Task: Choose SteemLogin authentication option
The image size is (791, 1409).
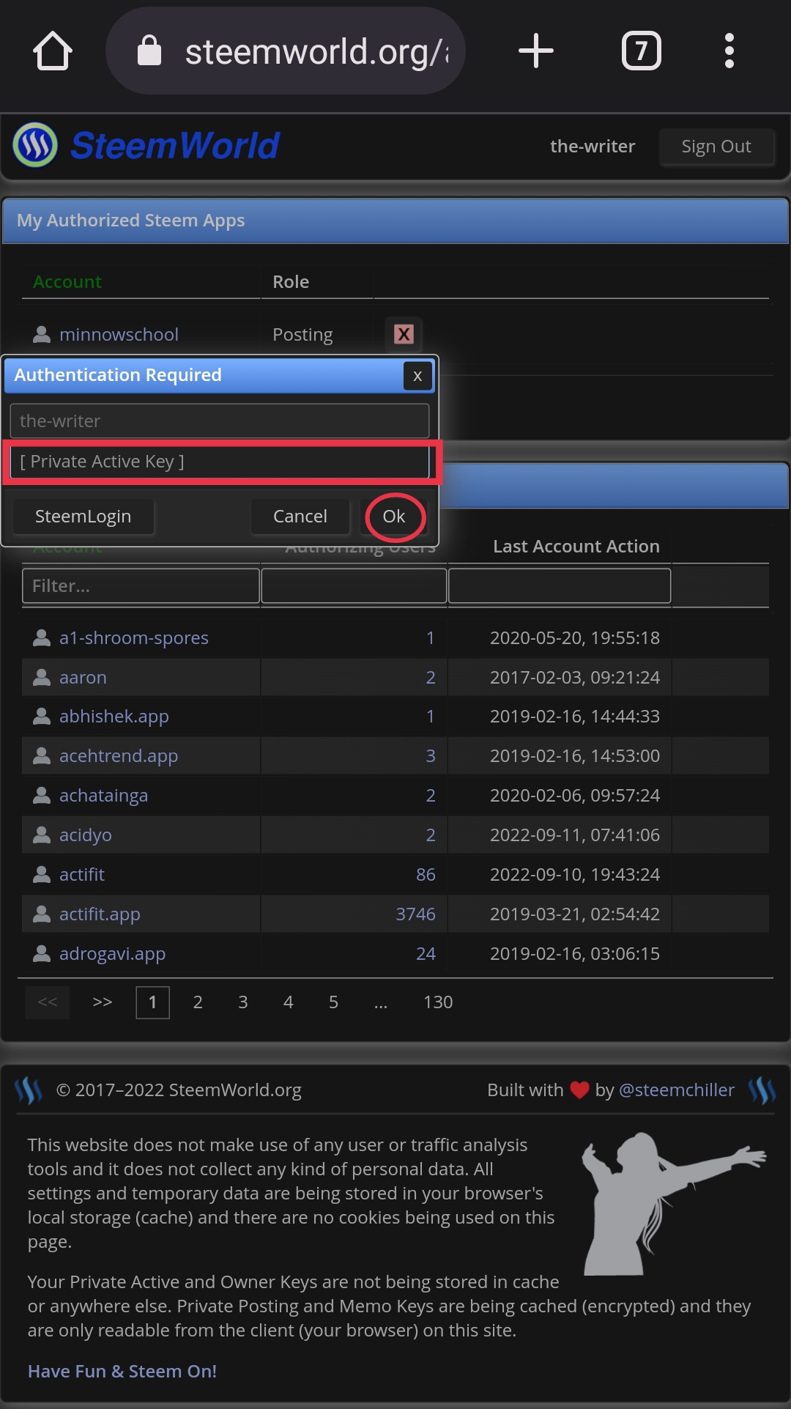Action: click(x=83, y=517)
